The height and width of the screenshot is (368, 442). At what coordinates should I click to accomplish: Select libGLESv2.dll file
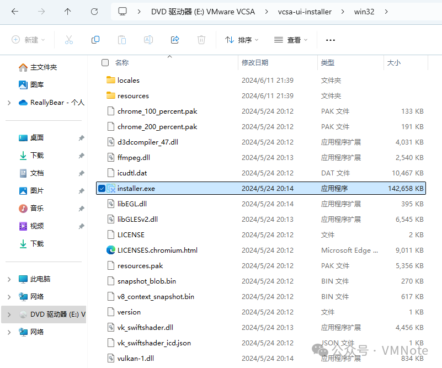[137, 219]
